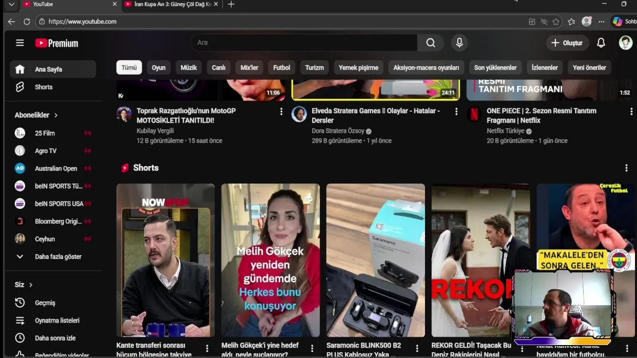Open Oynatma listeleri
Image resolution: width=637 pixels, height=358 pixels.
(x=53, y=320)
